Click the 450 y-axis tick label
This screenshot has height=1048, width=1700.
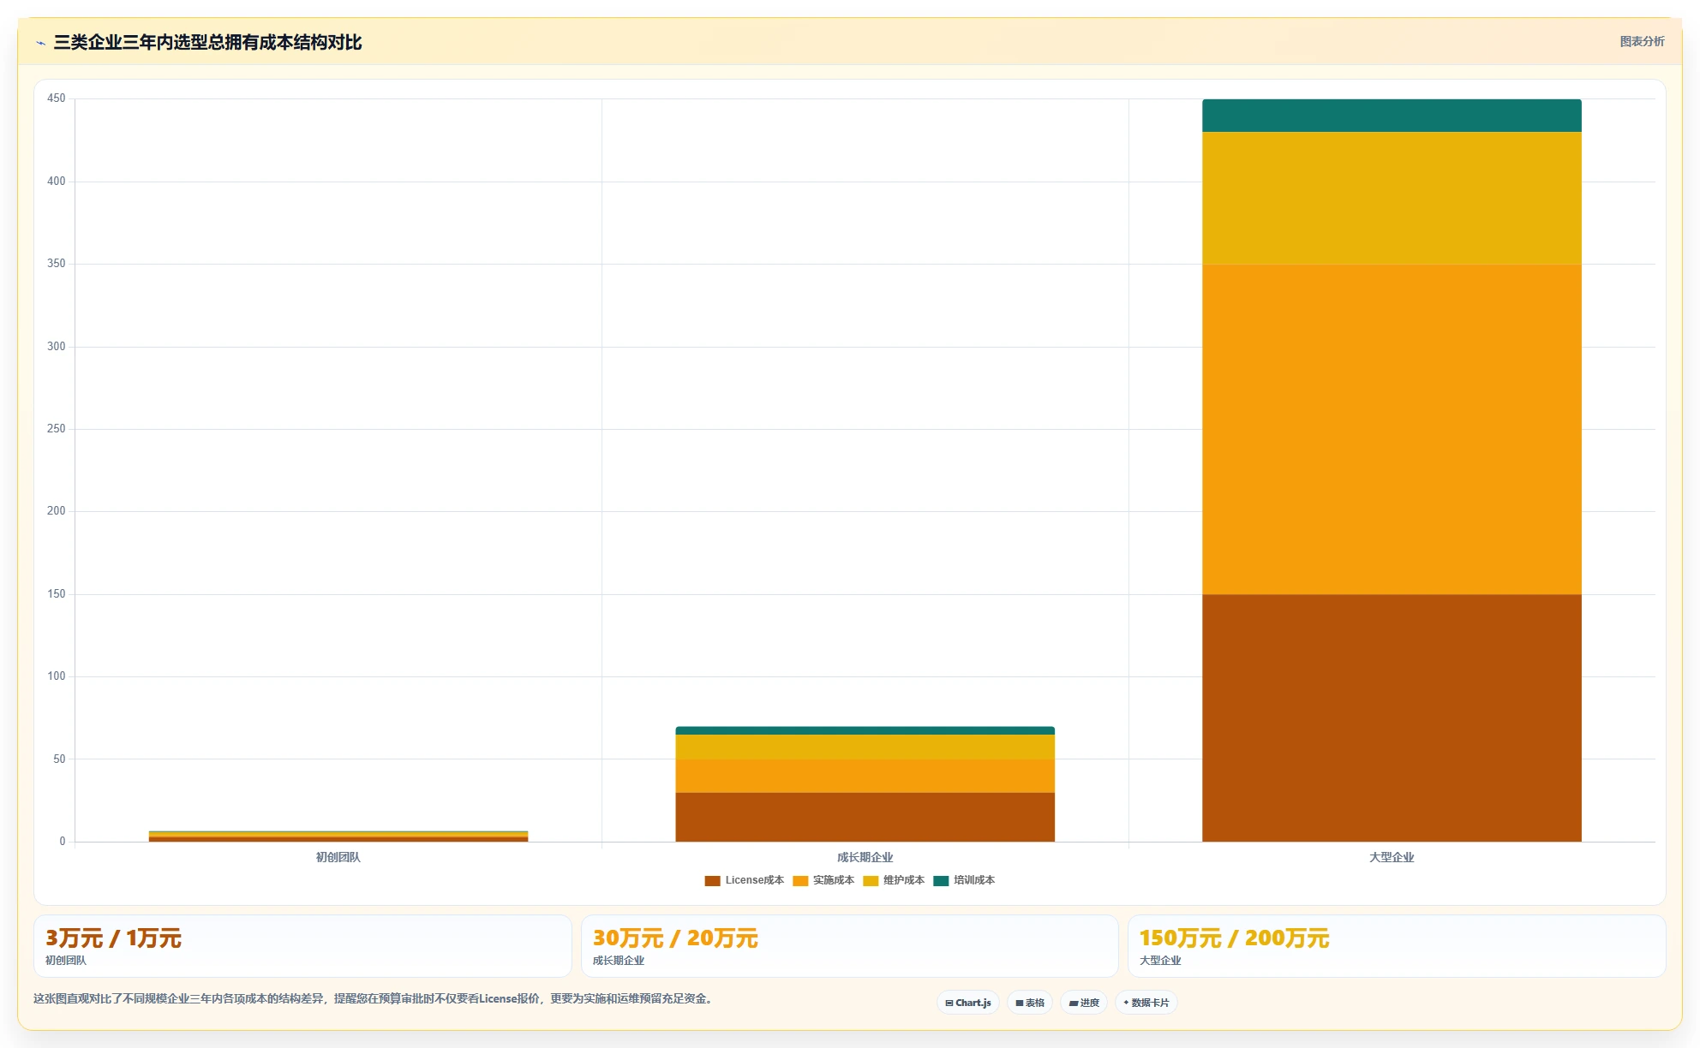point(56,98)
